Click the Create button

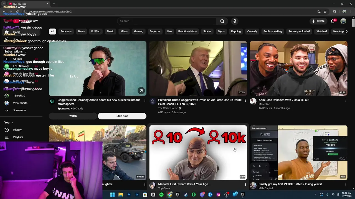[x=318, y=21]
